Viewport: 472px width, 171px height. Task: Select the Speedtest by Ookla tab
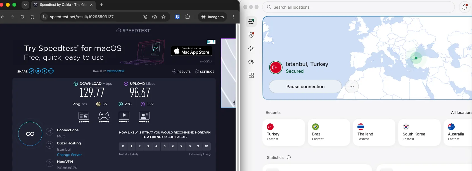coord(63,5)
